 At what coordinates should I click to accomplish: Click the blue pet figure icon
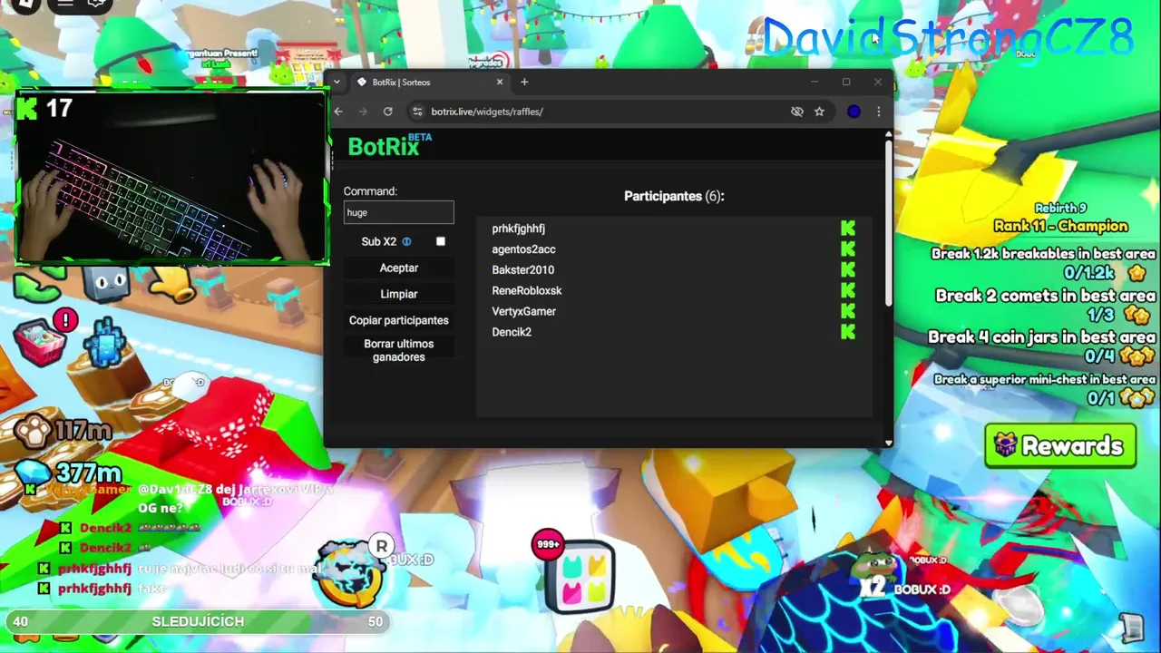point(107,343)
